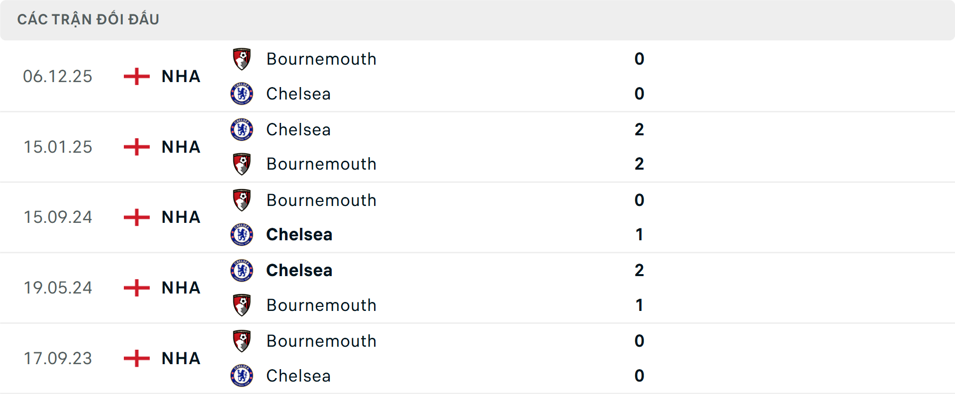Click the date 15.01.25 for that fixture

(58, 147)
